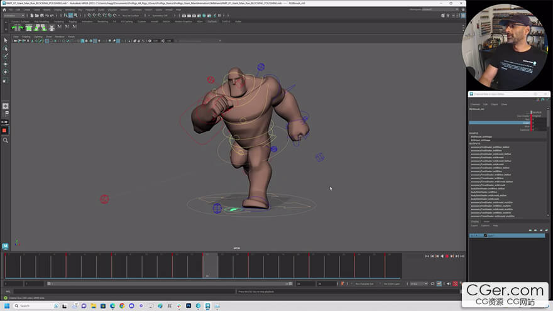Toggle timeline audio speaker icon
The width and height of the screenshot is (553, 311).
(x=449, y=283)
